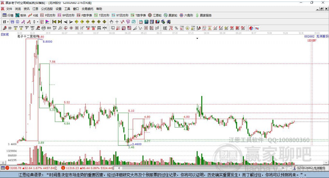Screen dimensions: 329x178
Task: Click the 老子十二宫结构 annotation label
Action: pos(28,36)
